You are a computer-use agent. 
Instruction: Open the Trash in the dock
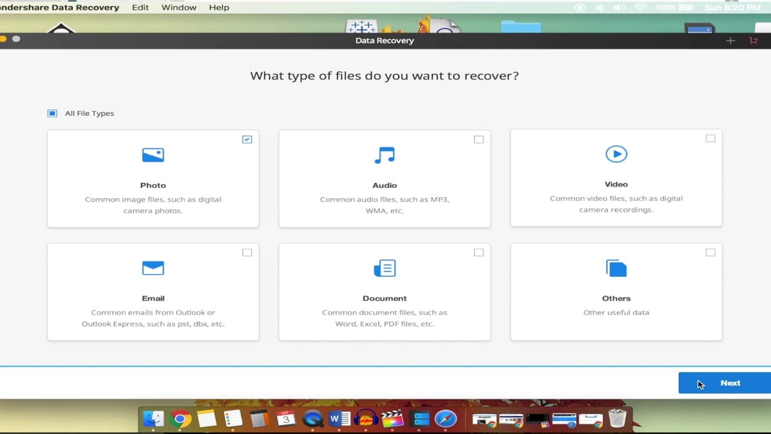pos(617,418)
